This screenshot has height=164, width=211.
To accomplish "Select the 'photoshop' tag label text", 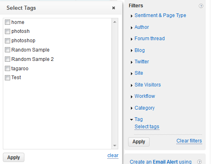I will click(x=23, y=41).
